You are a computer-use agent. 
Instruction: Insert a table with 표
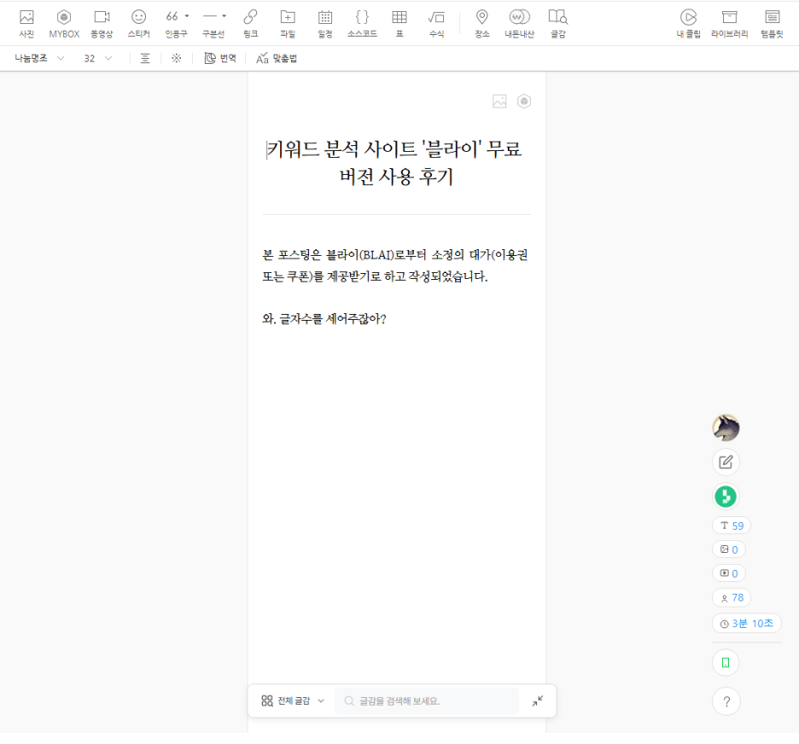399,23
